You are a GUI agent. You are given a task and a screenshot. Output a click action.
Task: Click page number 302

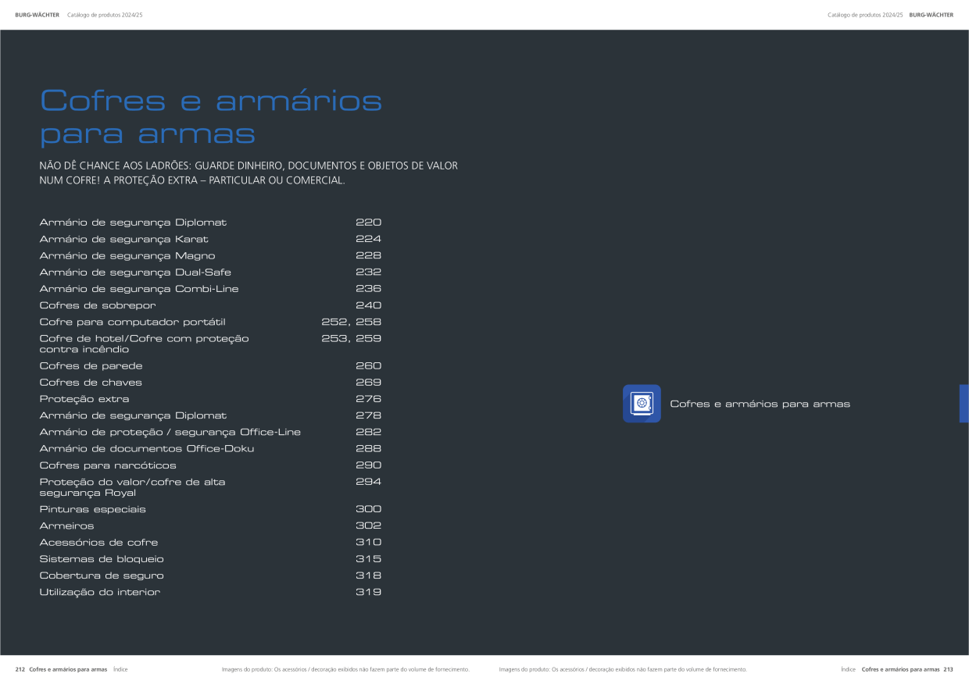click(x=368, y=526)
